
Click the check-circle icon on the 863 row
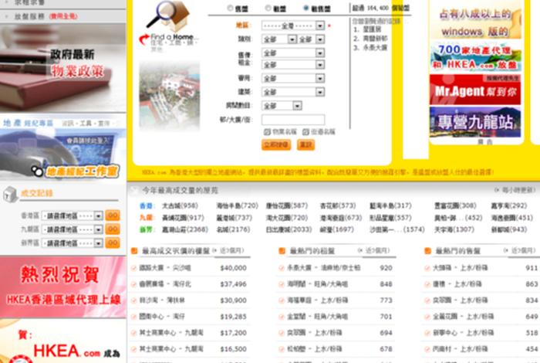click(427, 284)
